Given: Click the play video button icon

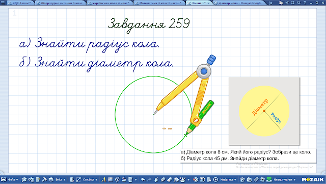Looking at the screenshot, I should coord(215,179).
